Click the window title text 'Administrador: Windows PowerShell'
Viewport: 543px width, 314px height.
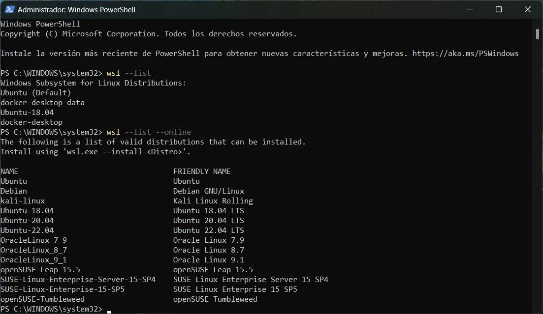(x=76, y=10)
